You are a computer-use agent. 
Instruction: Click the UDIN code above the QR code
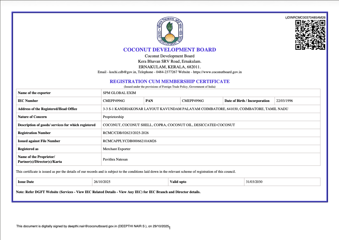coord(305,18)
